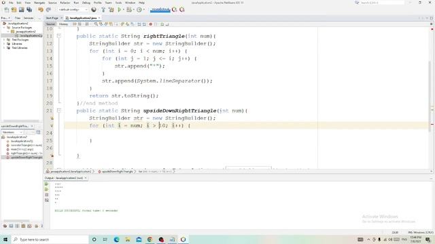Click the first garbage collection icon by memory bar
This screenshot has width=435, height=244.
coord(174,9)
